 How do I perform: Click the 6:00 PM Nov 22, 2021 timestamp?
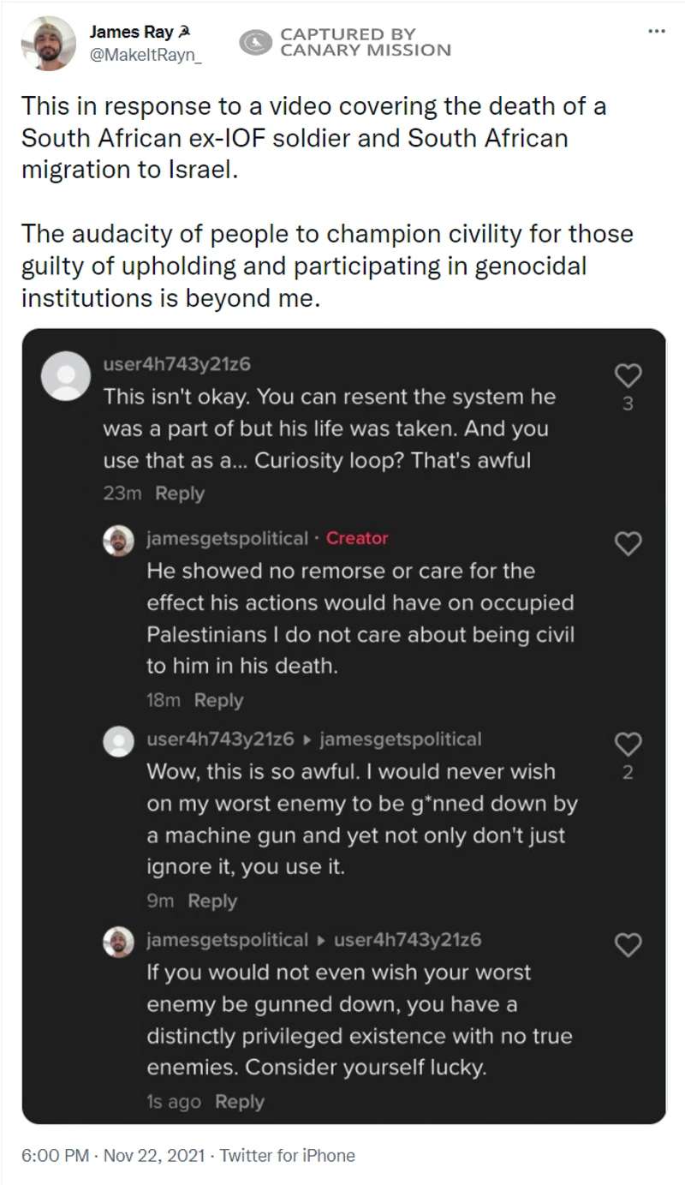[x=112, y=1155]
